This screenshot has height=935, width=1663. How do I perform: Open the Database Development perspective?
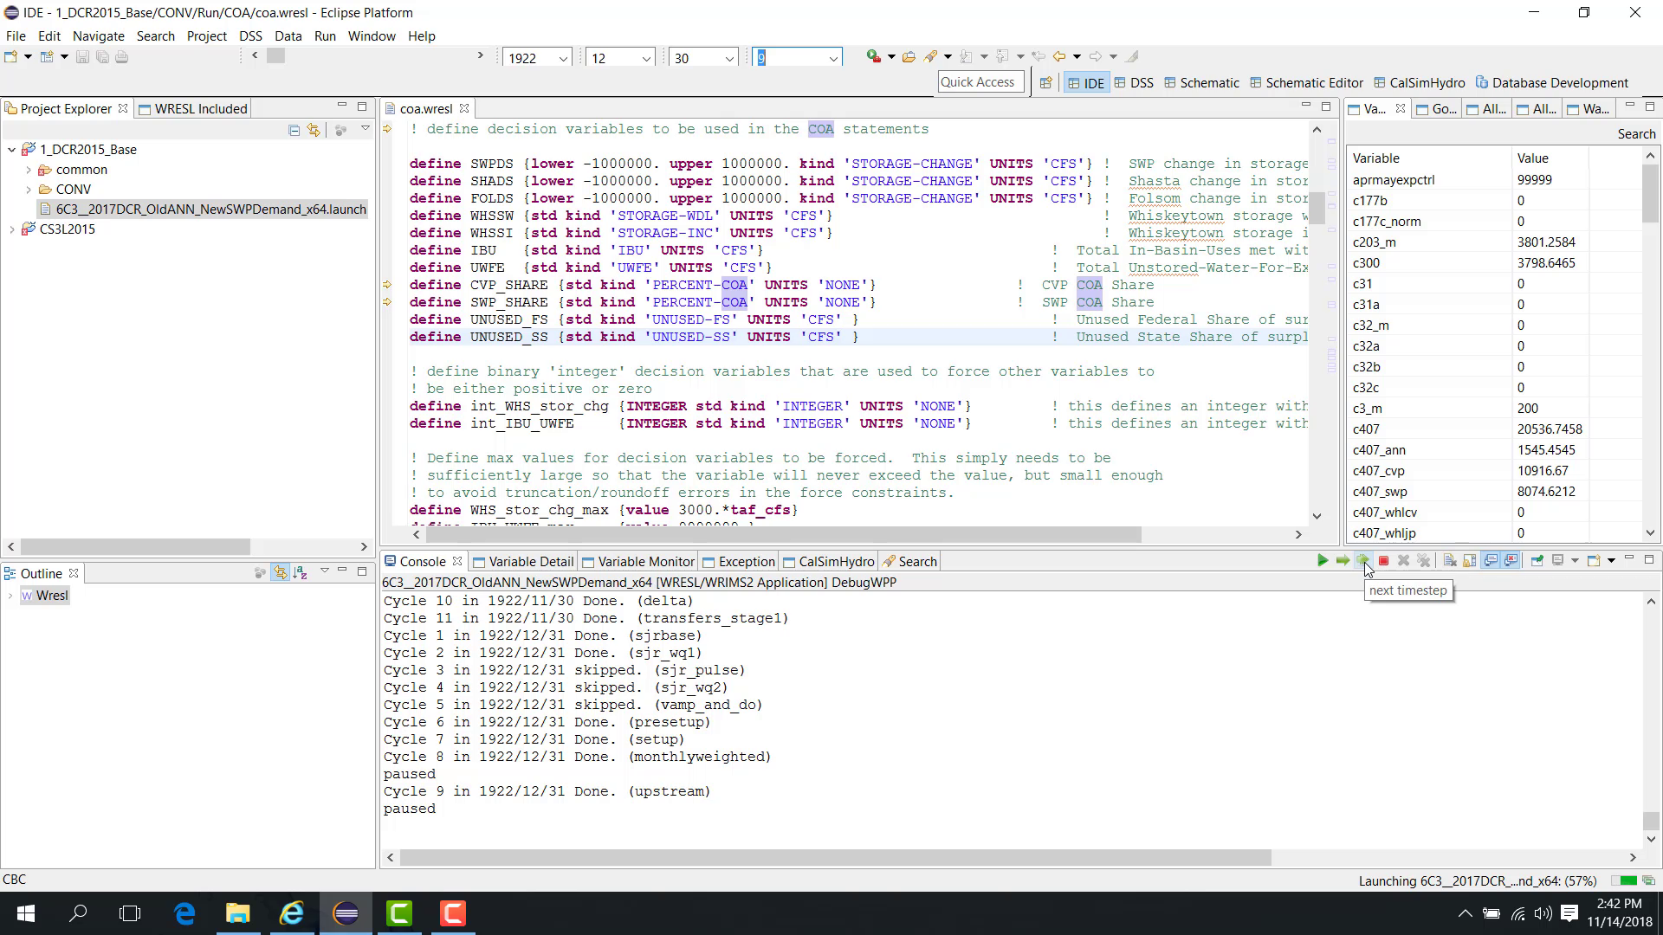[x=1552, y=83]
